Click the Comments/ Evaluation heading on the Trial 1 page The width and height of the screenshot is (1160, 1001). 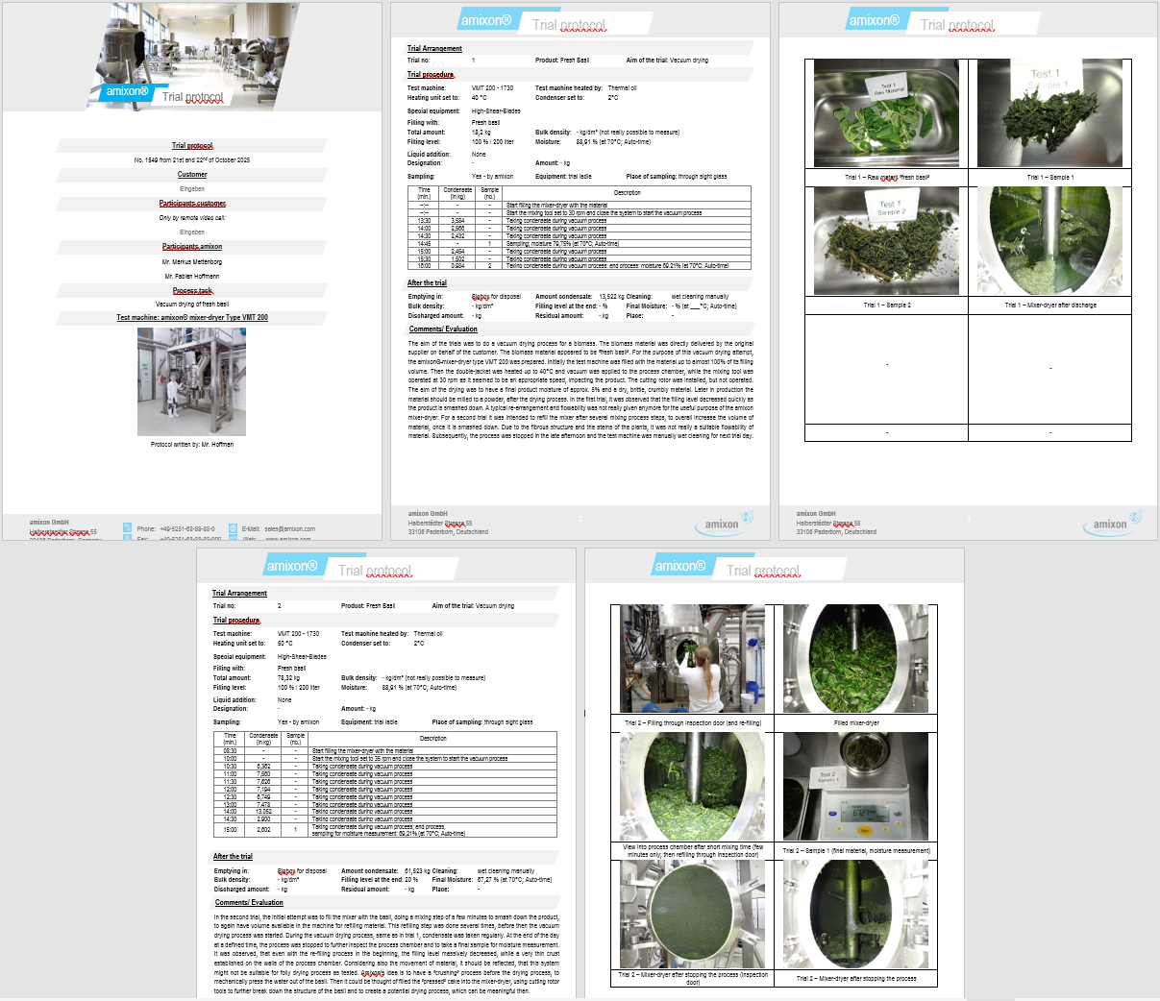[x=443, y=329]
